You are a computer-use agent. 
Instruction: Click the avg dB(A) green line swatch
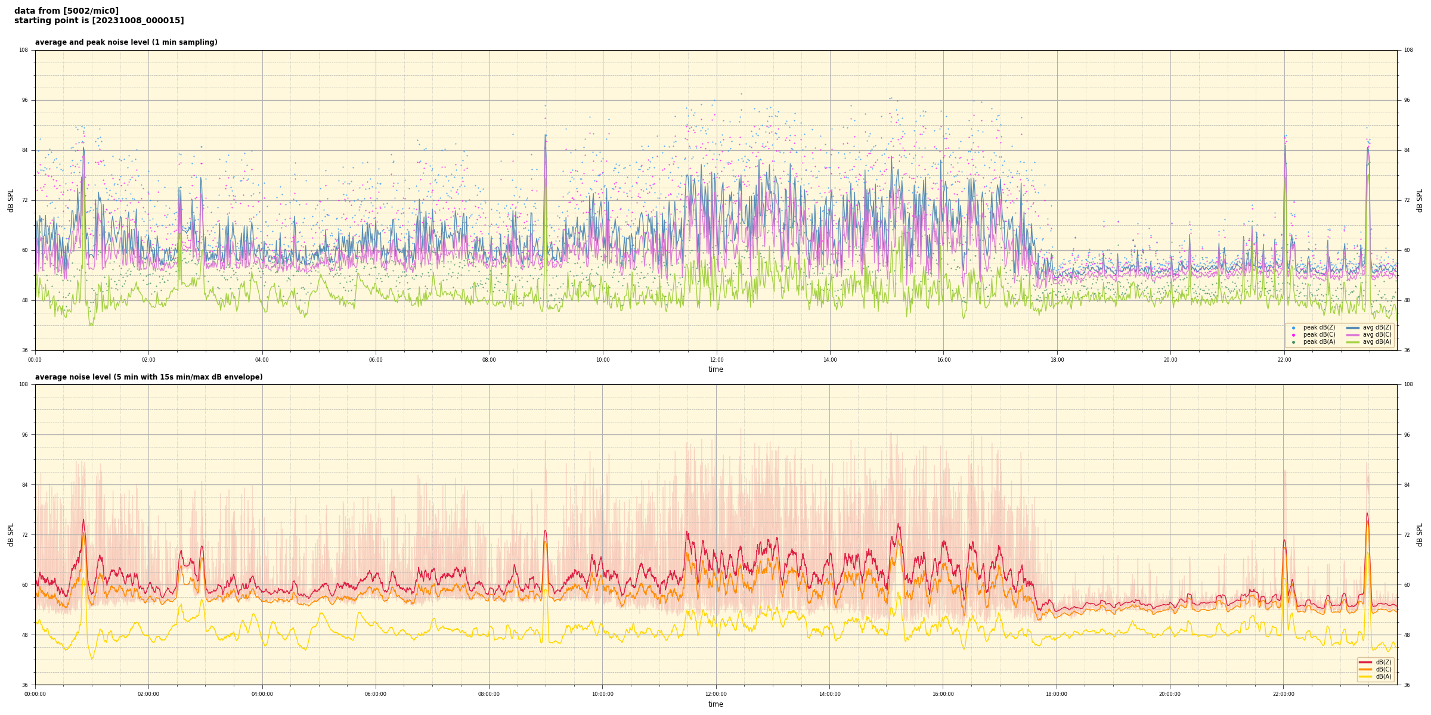coord(1353,342)
